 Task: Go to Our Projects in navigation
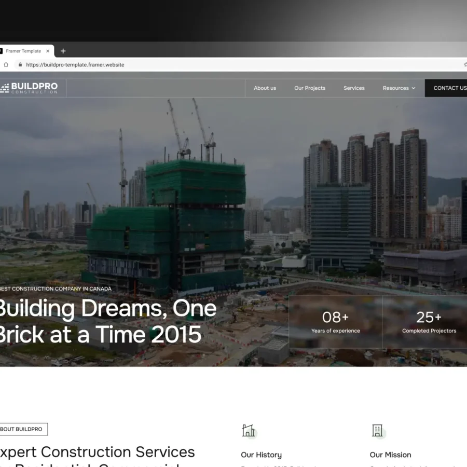[x=310, y=88]
